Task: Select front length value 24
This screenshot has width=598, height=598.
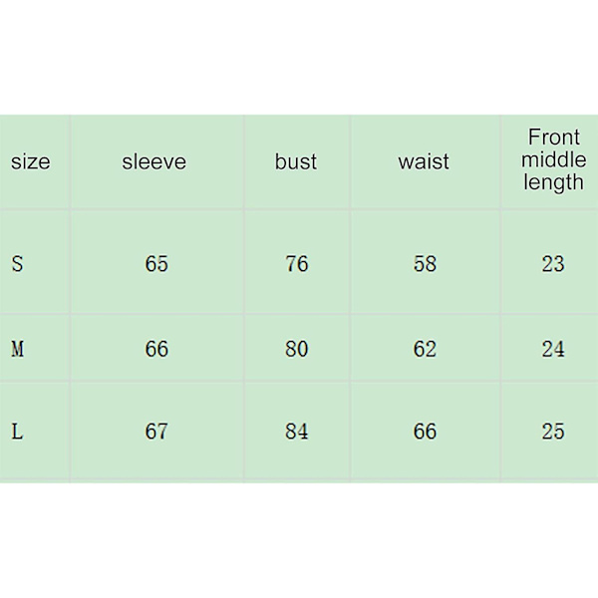Action: tap(553, 349)
